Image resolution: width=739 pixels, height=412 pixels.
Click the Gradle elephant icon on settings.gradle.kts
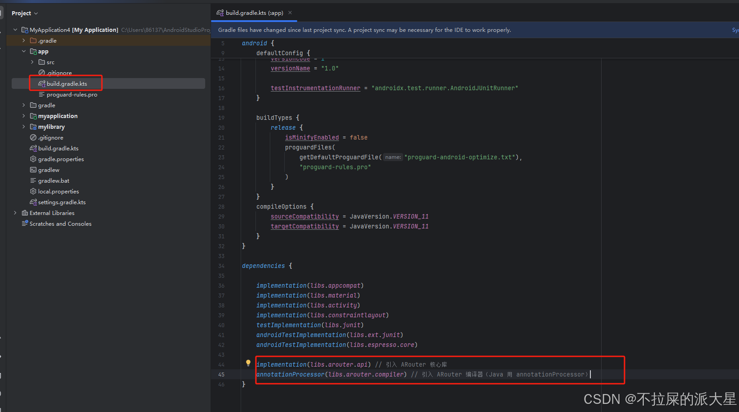[33, 202]
